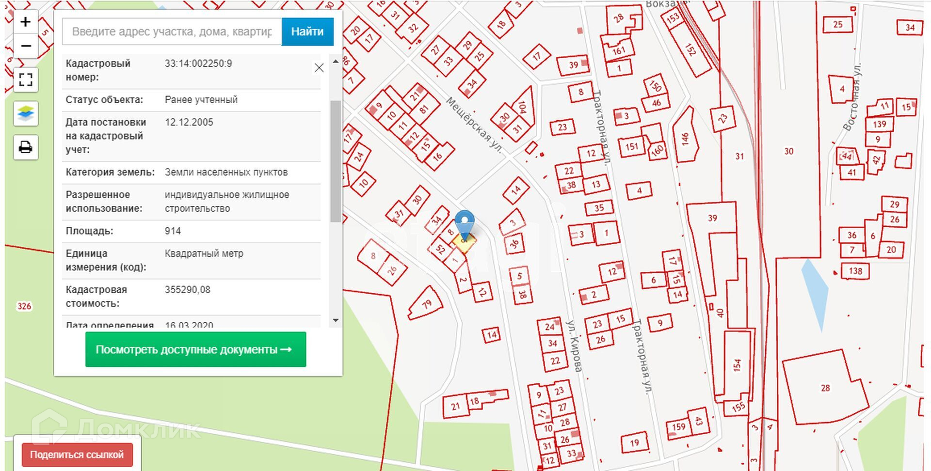Close the cadastral info panel
The height and width of the screenshot is (471, 931).
319,68
